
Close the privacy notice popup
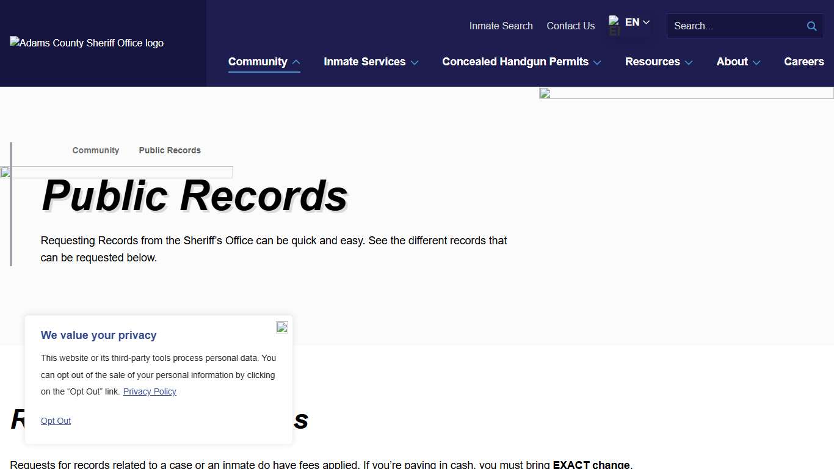[x=281, y=327]
